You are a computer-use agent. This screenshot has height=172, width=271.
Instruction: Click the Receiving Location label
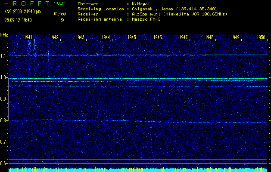tap(101, 9)
